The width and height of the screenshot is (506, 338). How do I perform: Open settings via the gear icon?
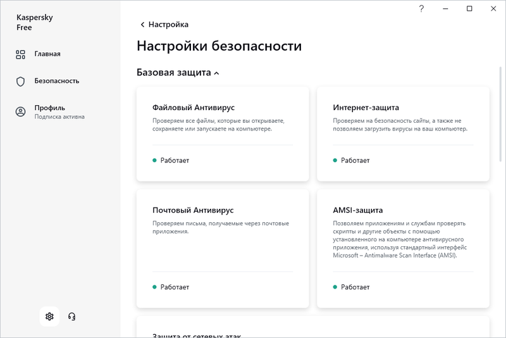point(49,316)
